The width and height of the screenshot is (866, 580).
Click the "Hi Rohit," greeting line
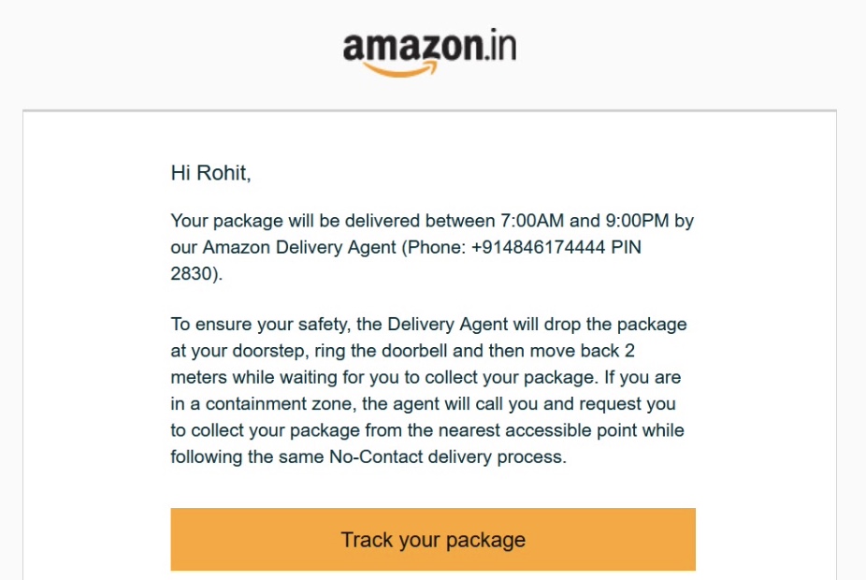[211, 172]
